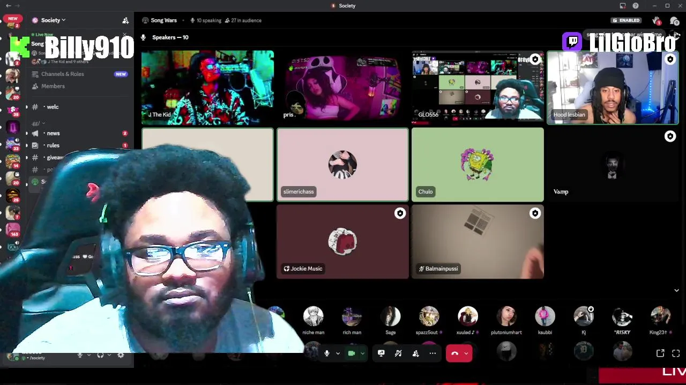Click the invite members icon next to Society
686x385 pixels.
(125, 20)
